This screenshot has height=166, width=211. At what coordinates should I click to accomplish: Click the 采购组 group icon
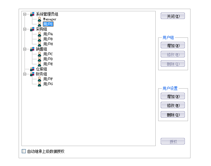tap(32, 29)
